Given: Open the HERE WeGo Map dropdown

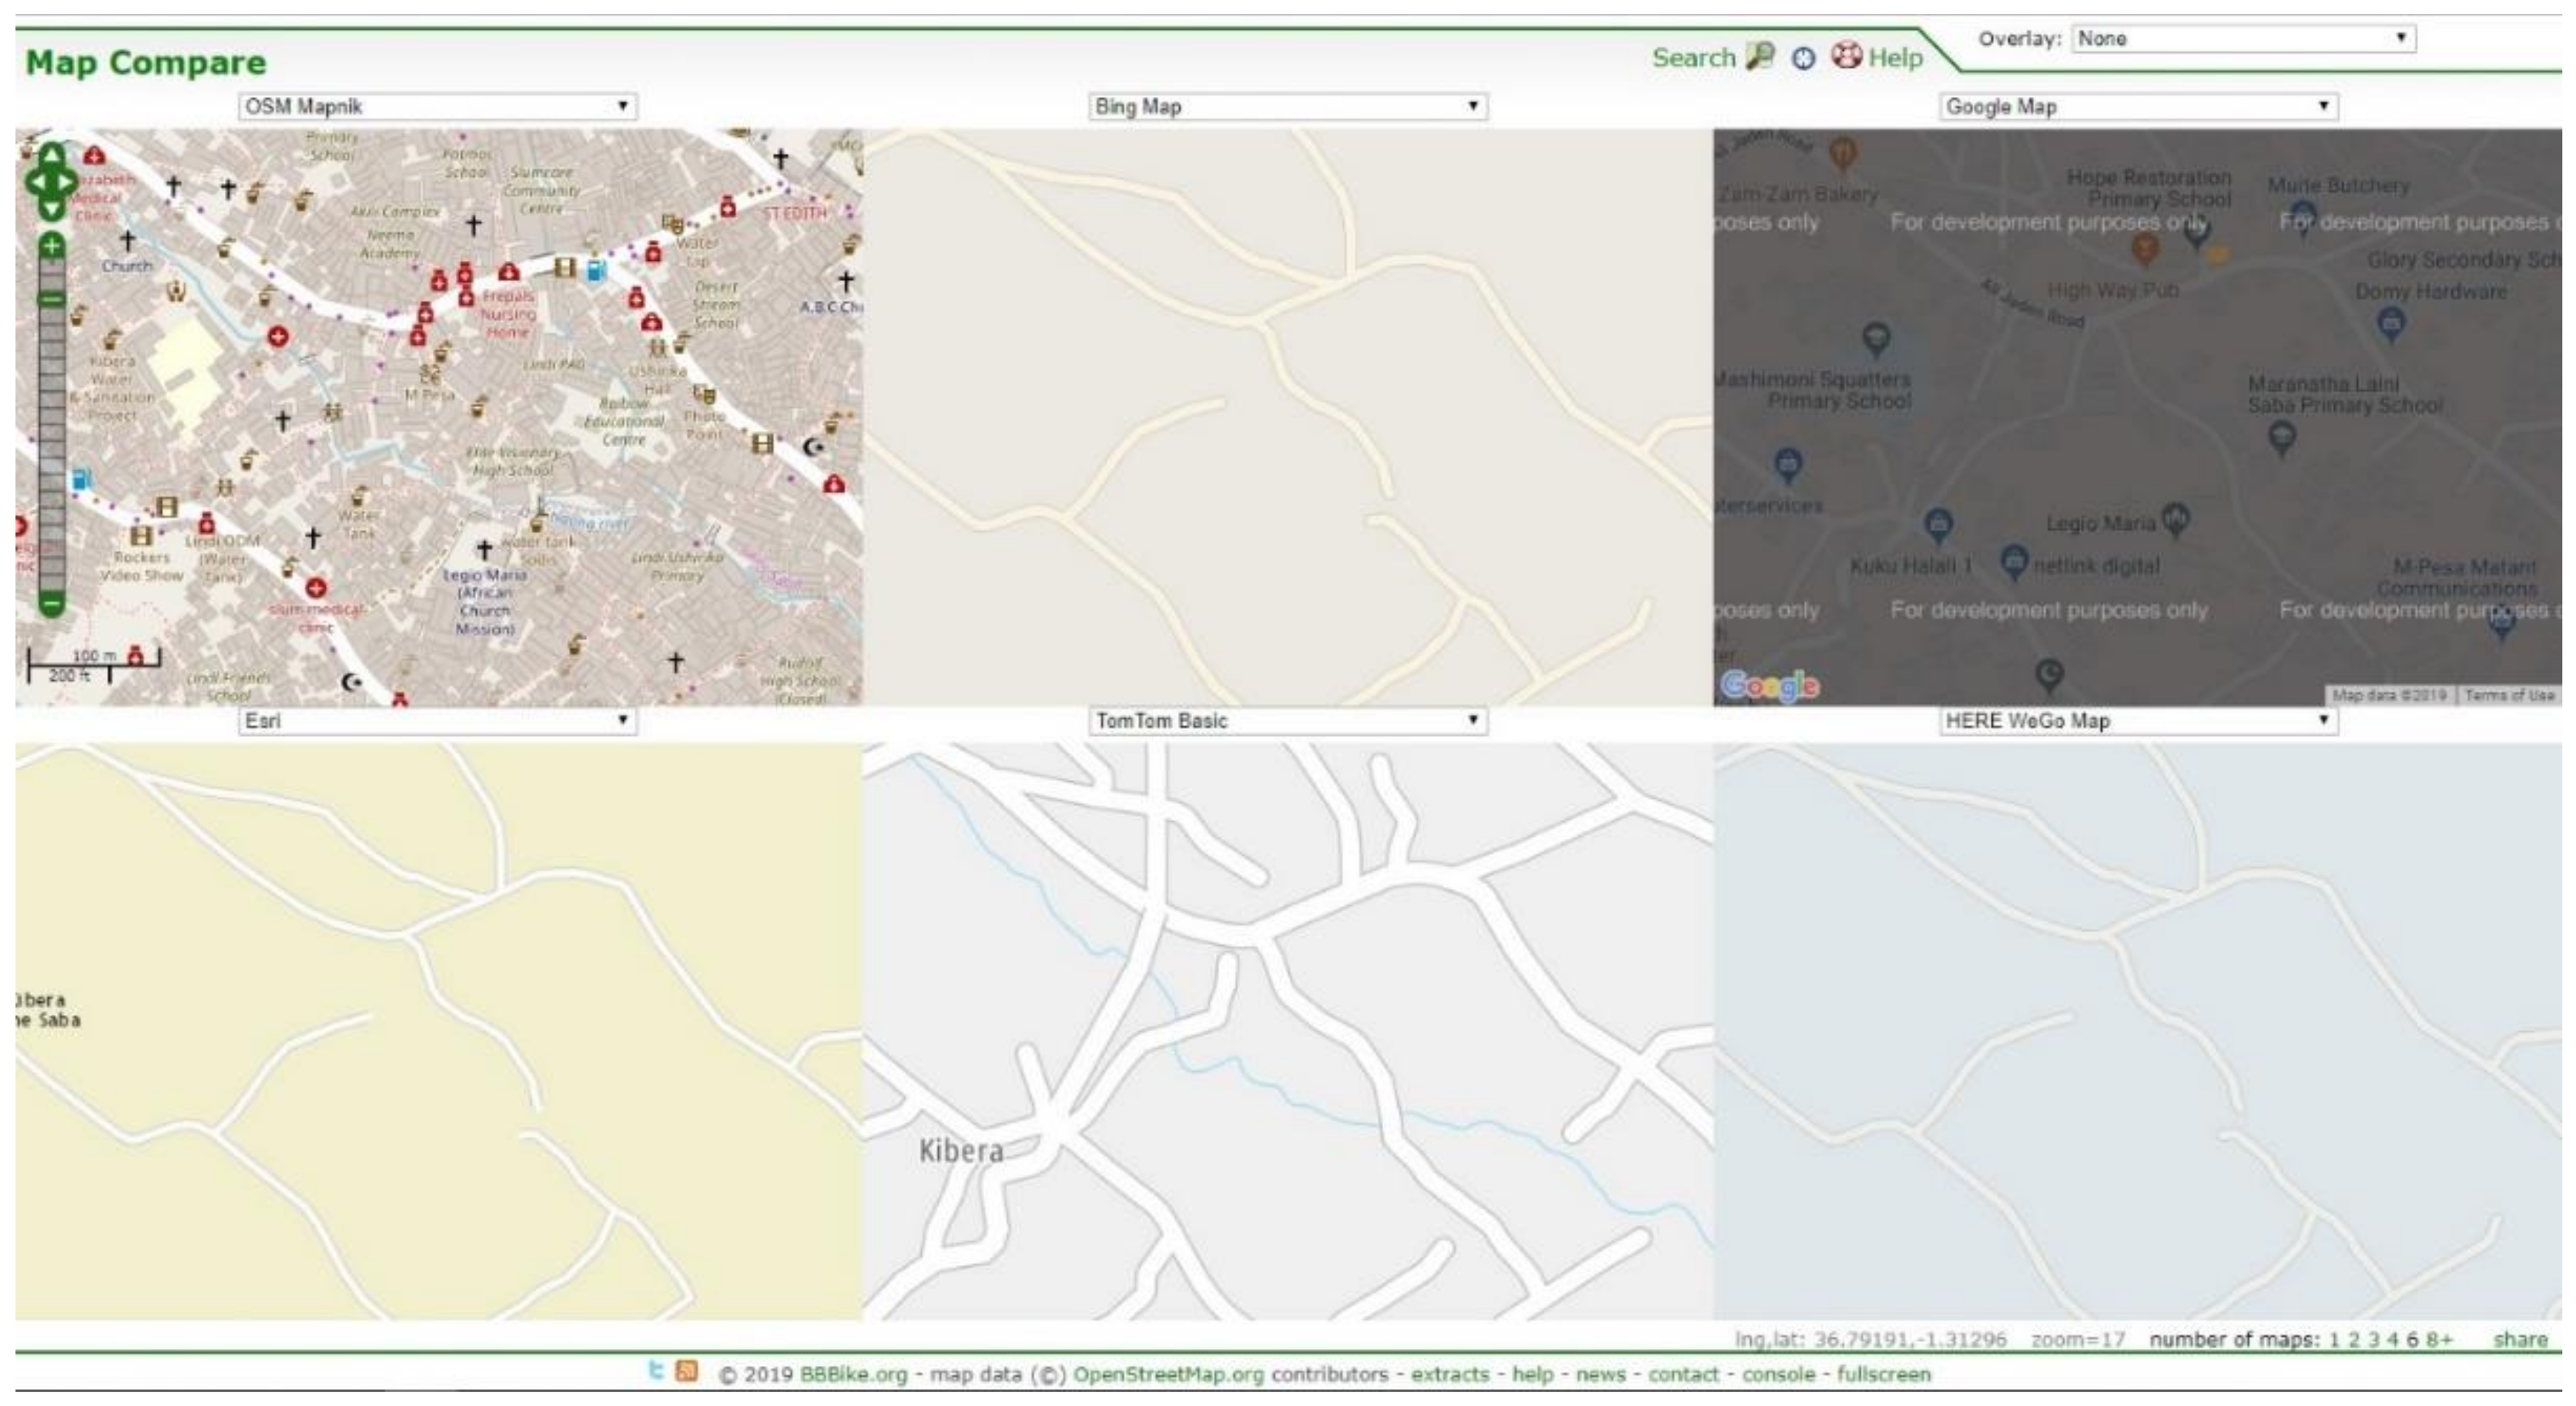Looking at the screenshot, I should 2138,720.
